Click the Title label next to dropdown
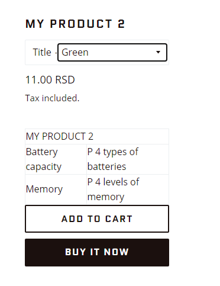 [x=42, y=52]
